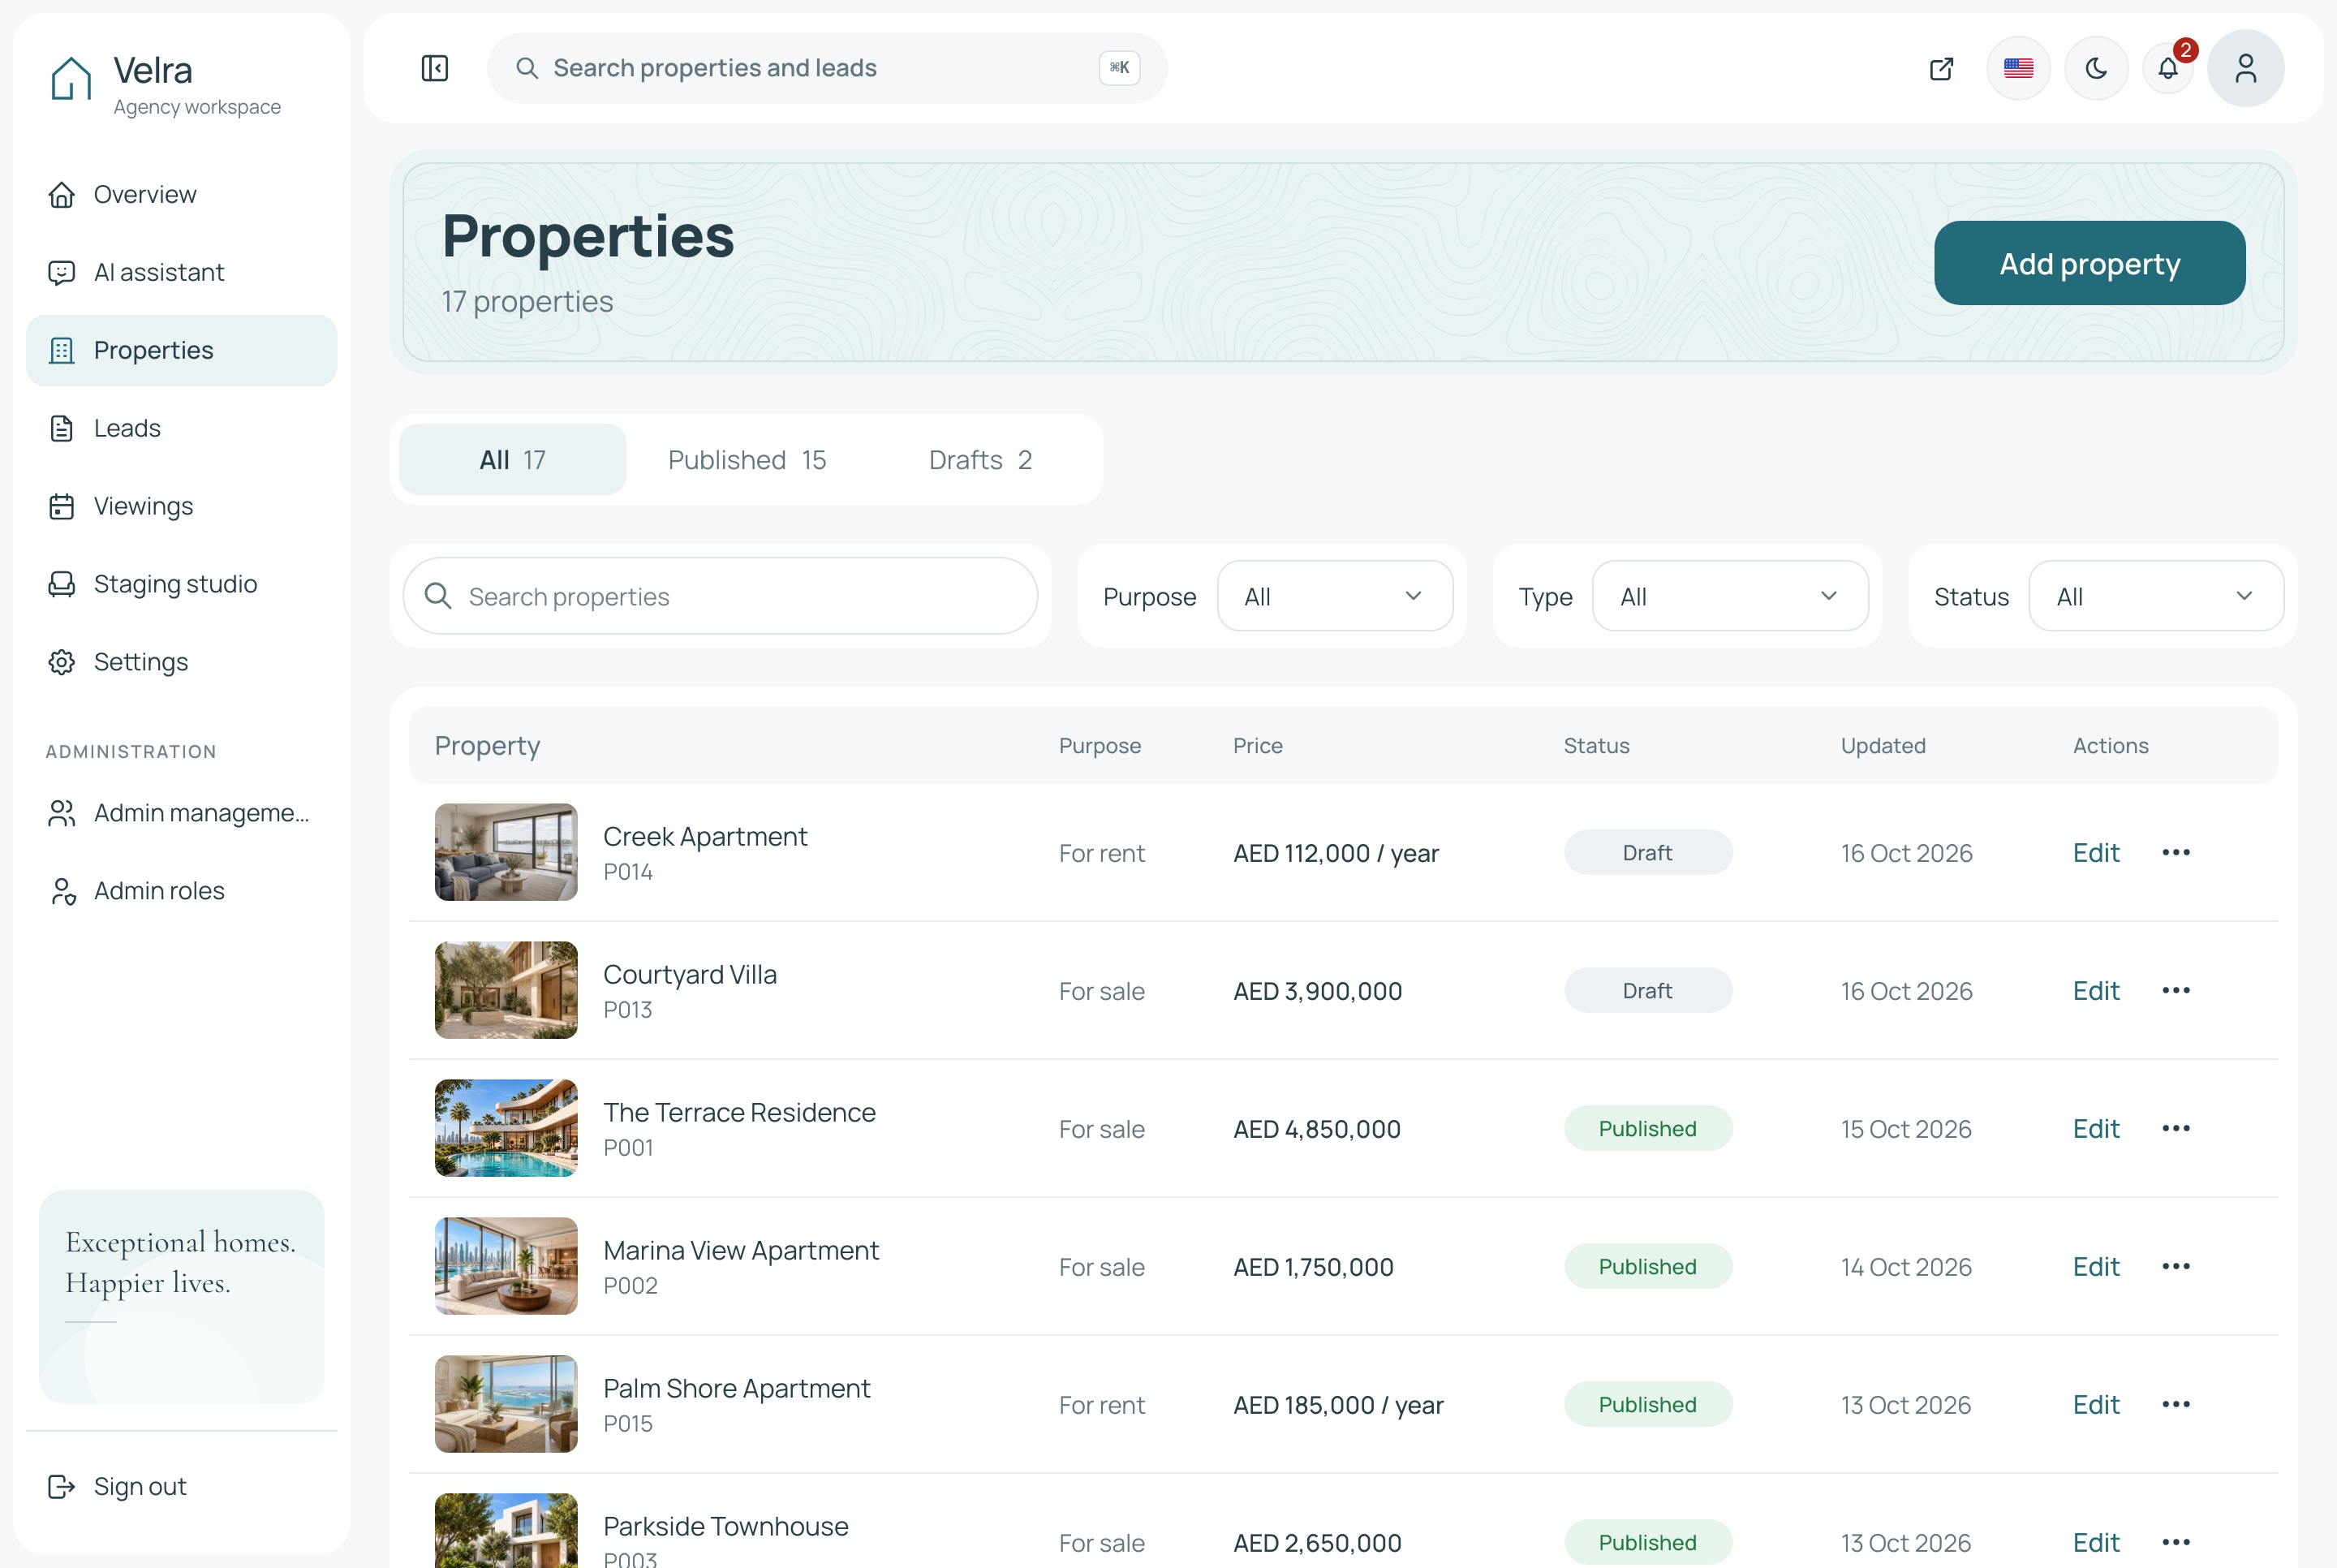
Task: Switch to the All 17 tab
Action: [x=513, y=460]
